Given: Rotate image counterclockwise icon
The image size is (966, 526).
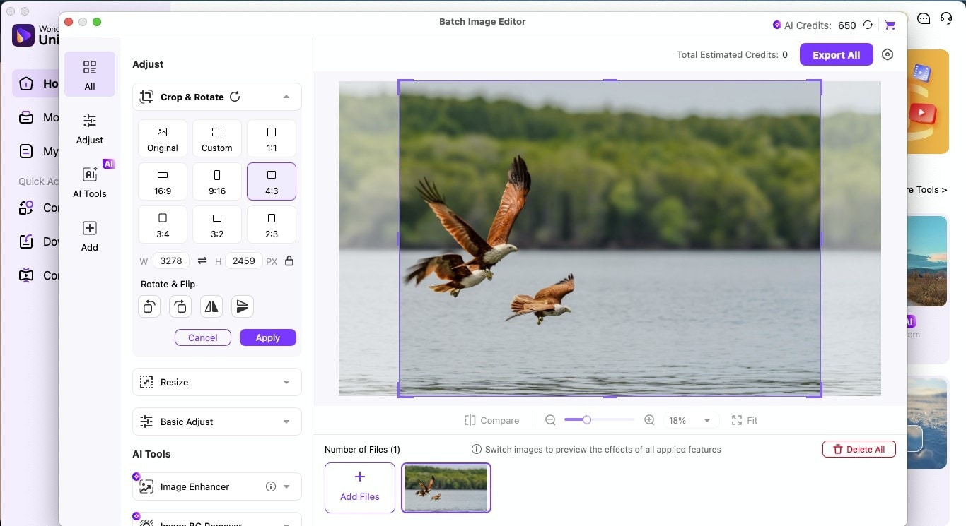Looking at the screenshot, I should pyautogui.click(x=149, y=306).
